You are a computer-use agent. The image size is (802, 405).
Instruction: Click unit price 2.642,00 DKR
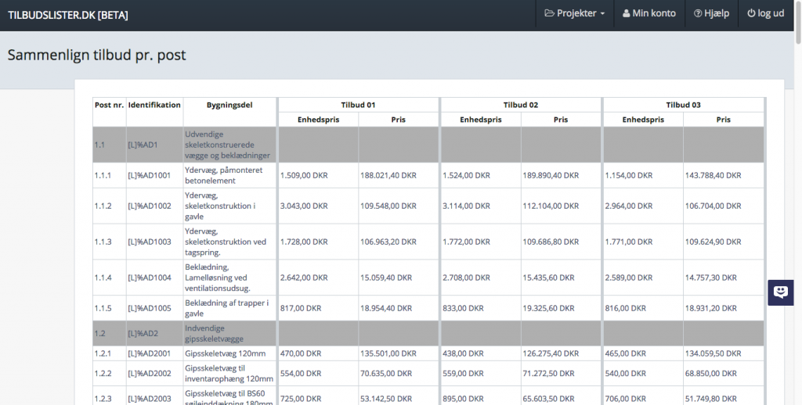(x=304, y=278)
